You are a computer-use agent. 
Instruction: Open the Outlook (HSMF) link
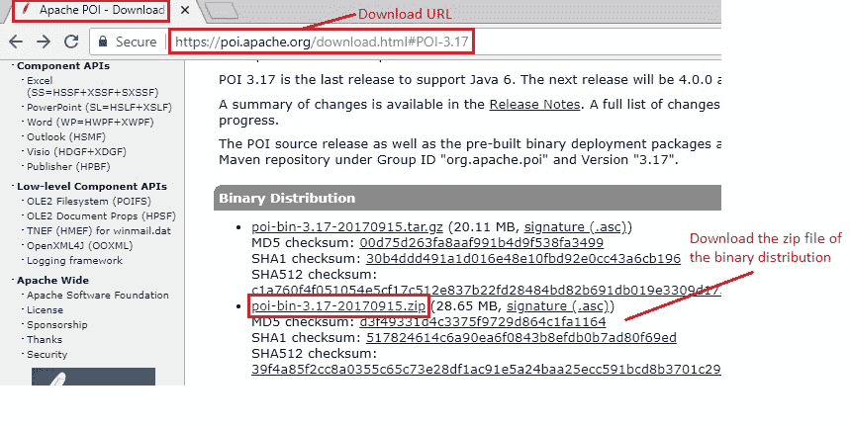click(66, 137)
